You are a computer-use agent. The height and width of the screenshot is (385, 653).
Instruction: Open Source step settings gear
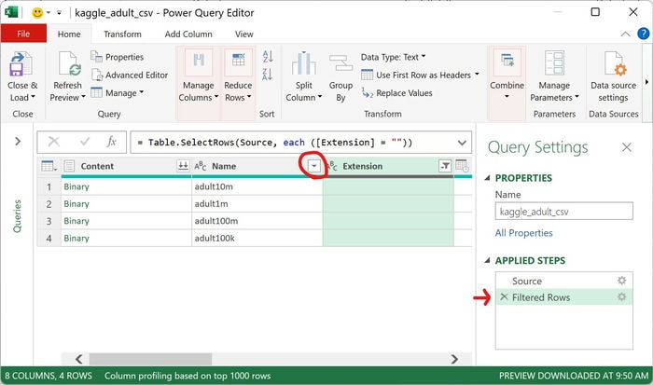click(622, 281)
